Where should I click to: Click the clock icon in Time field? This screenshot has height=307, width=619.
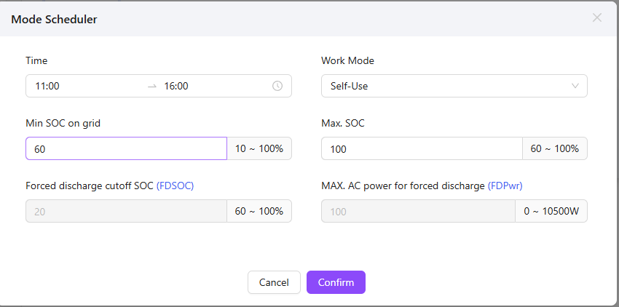277,86
